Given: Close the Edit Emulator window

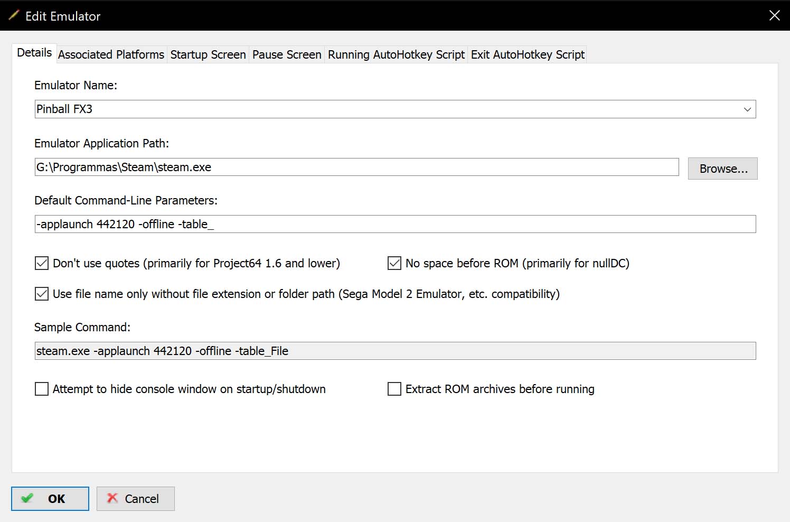Looking at the screenshot, I should [774, 15].
